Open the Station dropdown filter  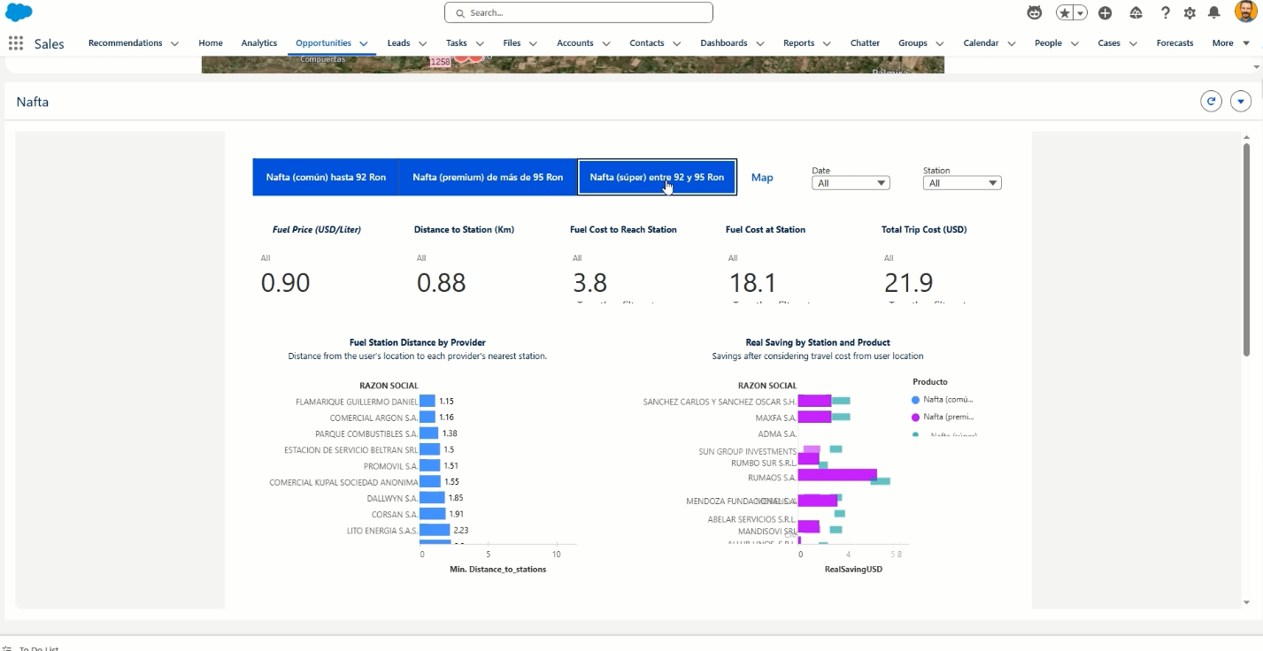coord(962,183)
